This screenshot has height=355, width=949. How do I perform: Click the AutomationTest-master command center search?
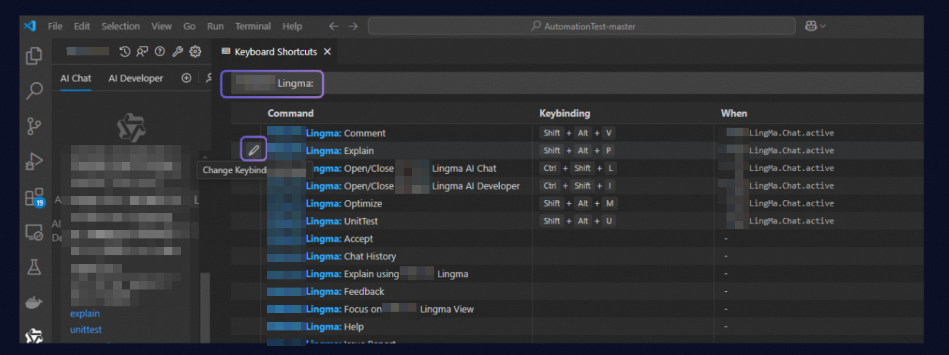click(582, 26)
